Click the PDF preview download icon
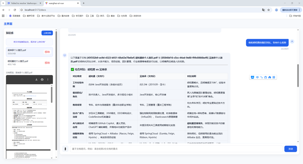The width and height of the screenshot is (303, 164). 36,80
